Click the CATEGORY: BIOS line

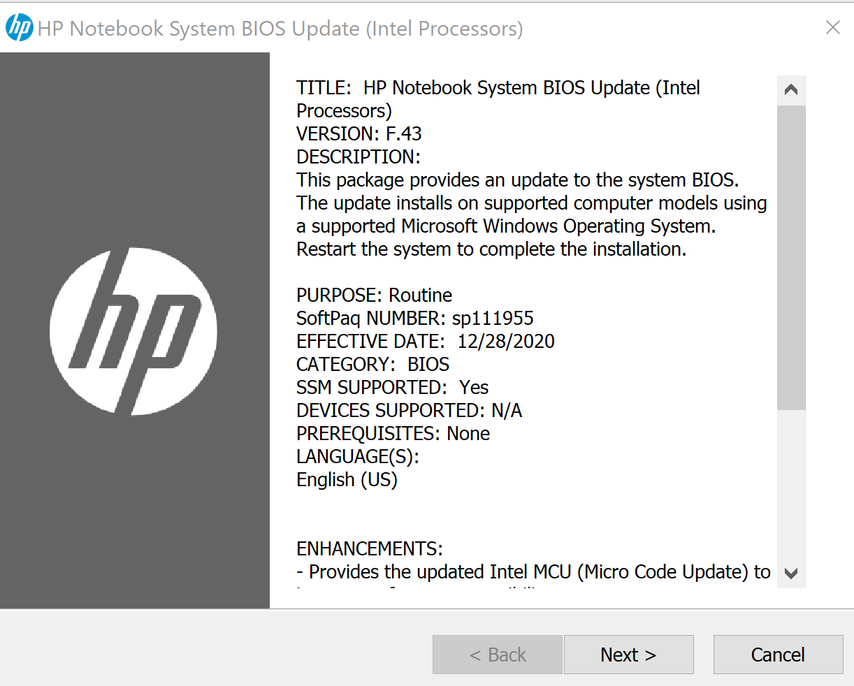[x=373, y=364]
